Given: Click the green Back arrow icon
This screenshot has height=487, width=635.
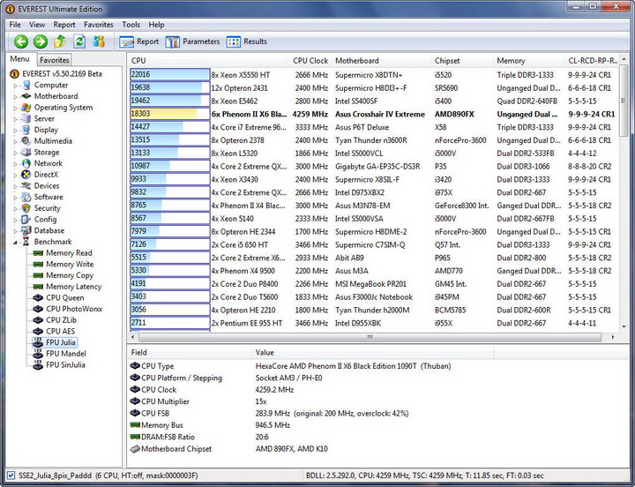Looking at the screenshot, I should click(21, 41).
